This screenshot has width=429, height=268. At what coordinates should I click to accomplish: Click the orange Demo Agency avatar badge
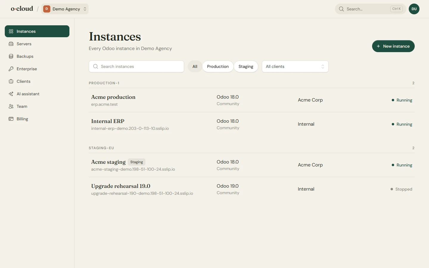[x=46, y=9]
